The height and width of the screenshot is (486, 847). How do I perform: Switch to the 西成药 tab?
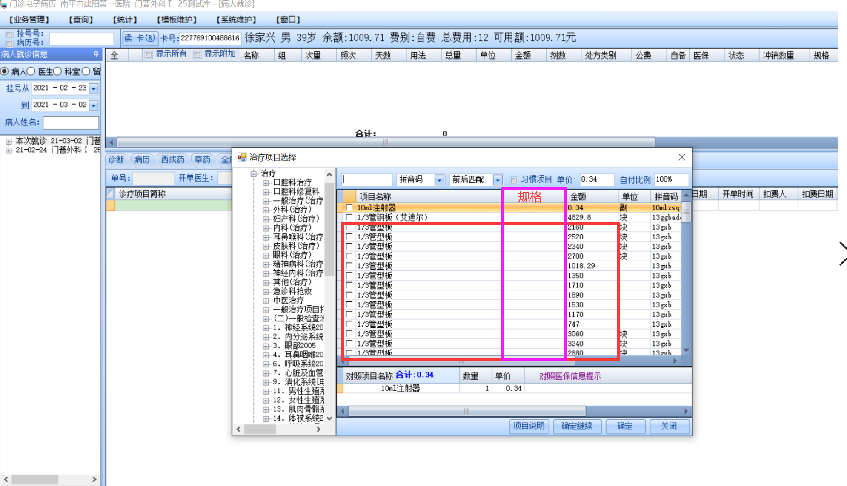tap(172, 159)
